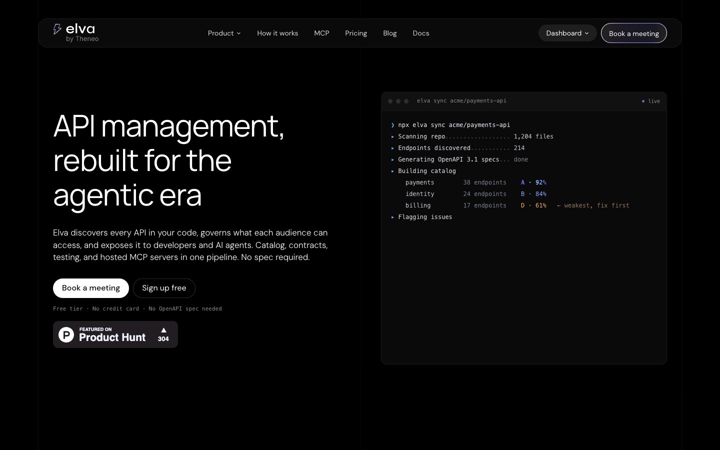
Task: Open the MCP nav item
Action: [x=321, y=33]
